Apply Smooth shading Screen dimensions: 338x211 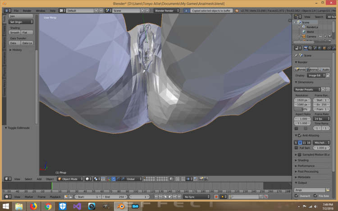[x=15, y=32]
